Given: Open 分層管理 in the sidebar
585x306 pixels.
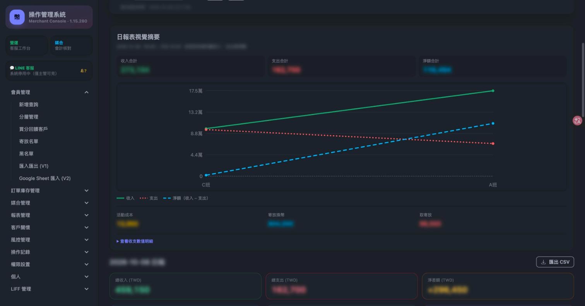Looking at the screenshot, I should pyautogui.click(x=29, y=117).
